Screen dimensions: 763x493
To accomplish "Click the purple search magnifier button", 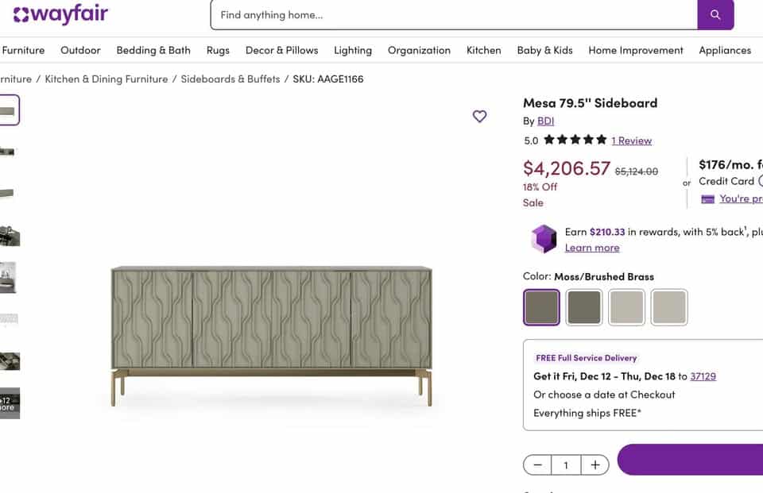I will tap(715, 15).
